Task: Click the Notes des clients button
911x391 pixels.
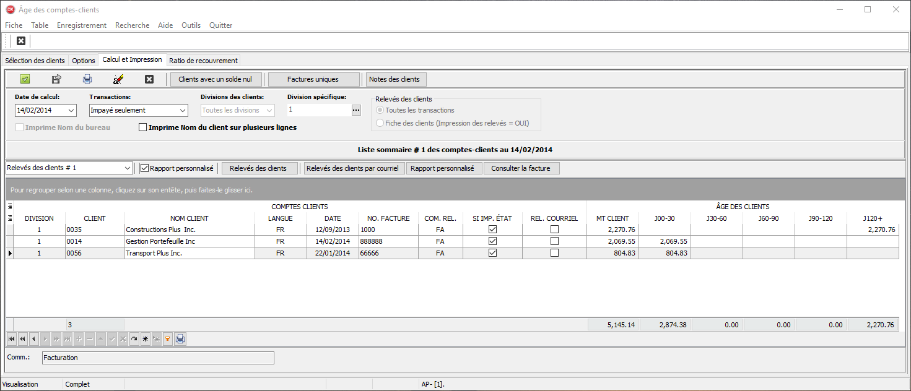Action: pyautogui.click(x=396, y=79)
